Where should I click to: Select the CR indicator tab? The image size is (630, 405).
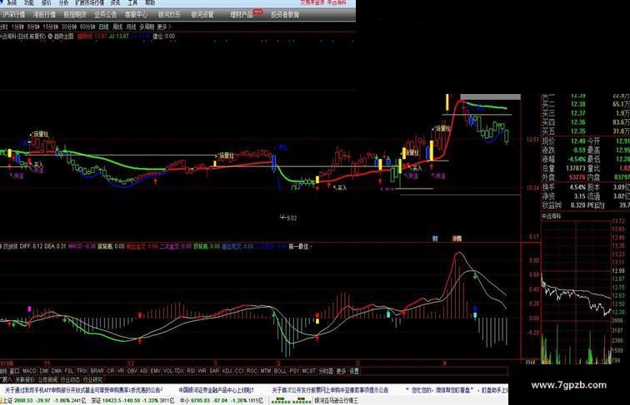coord(111,371)
